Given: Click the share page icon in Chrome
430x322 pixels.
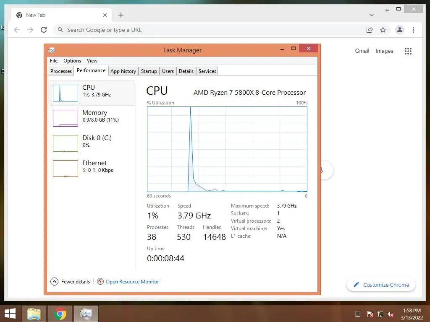Looking at the screenshot, I should (370, 30).
